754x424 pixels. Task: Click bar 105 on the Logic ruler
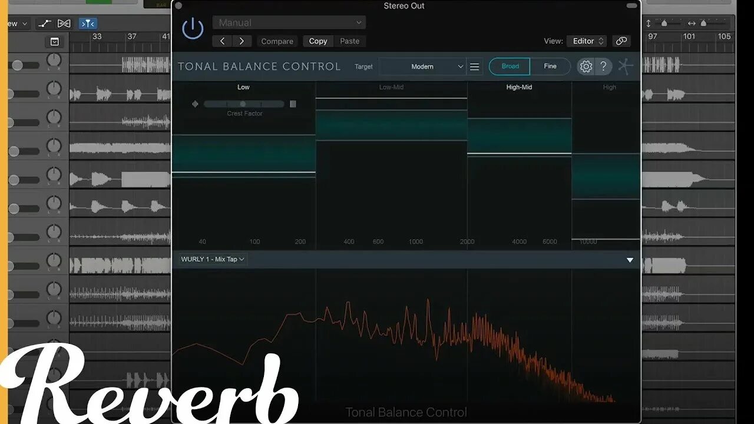pos(724,37)
